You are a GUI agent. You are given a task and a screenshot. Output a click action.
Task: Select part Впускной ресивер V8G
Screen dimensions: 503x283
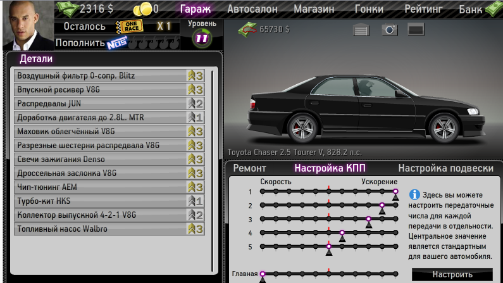109,90
